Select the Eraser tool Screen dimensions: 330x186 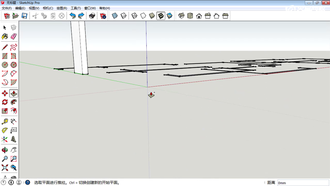point(13,37)
